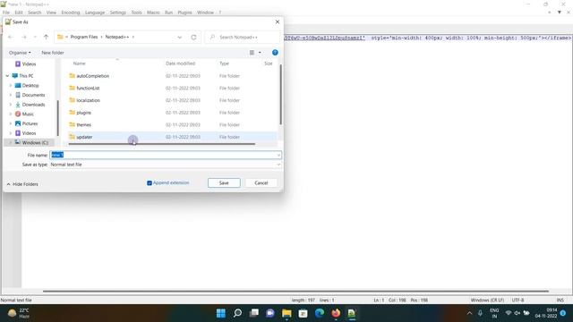Select the themes folder
Viewport: 573px width, 322px height.
click(x=83, y=125)
